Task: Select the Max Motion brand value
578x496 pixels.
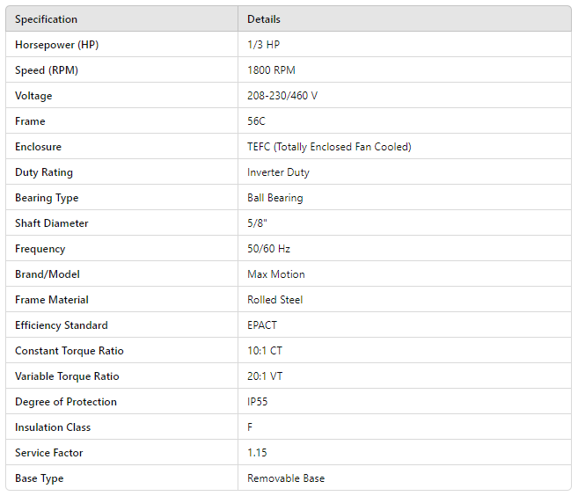Action: pyautogui.click(x=276, y=274)
